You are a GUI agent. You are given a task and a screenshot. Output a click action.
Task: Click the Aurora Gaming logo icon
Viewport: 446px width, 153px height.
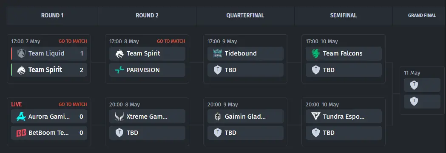21,117
